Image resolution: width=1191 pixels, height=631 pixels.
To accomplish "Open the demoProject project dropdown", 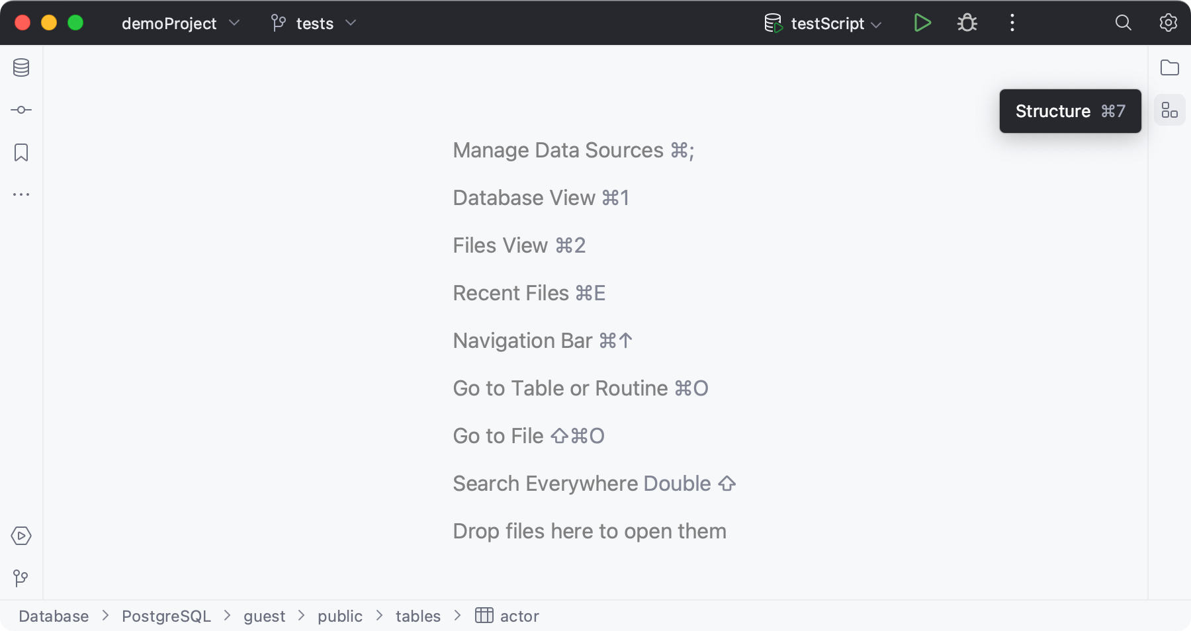I will tap(180, 23).
